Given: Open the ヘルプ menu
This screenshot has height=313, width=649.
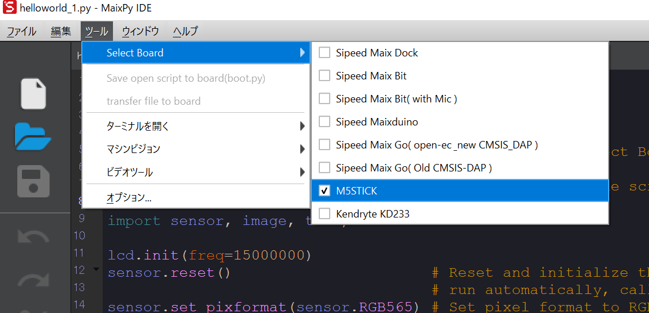Looking at the screenshot, I should point(185,32).
